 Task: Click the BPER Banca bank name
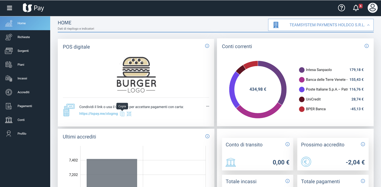pos(316,109)
